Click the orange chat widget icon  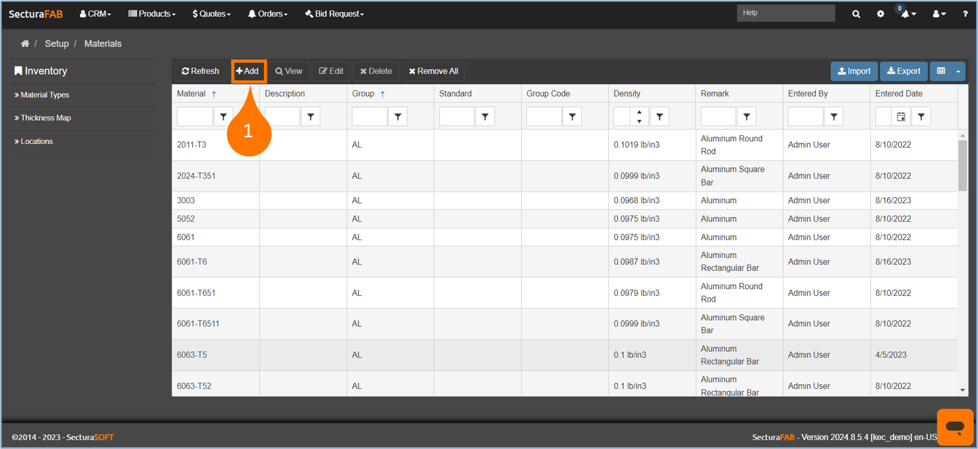(955, 427)
